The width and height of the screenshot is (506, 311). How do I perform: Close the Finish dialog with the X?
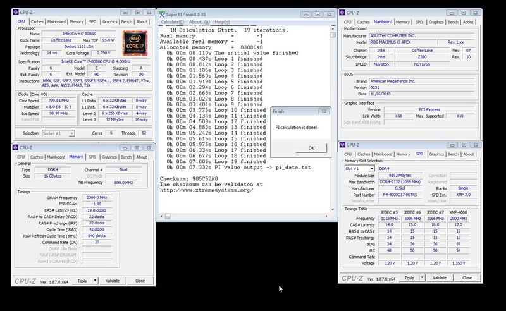click(324, 111)
